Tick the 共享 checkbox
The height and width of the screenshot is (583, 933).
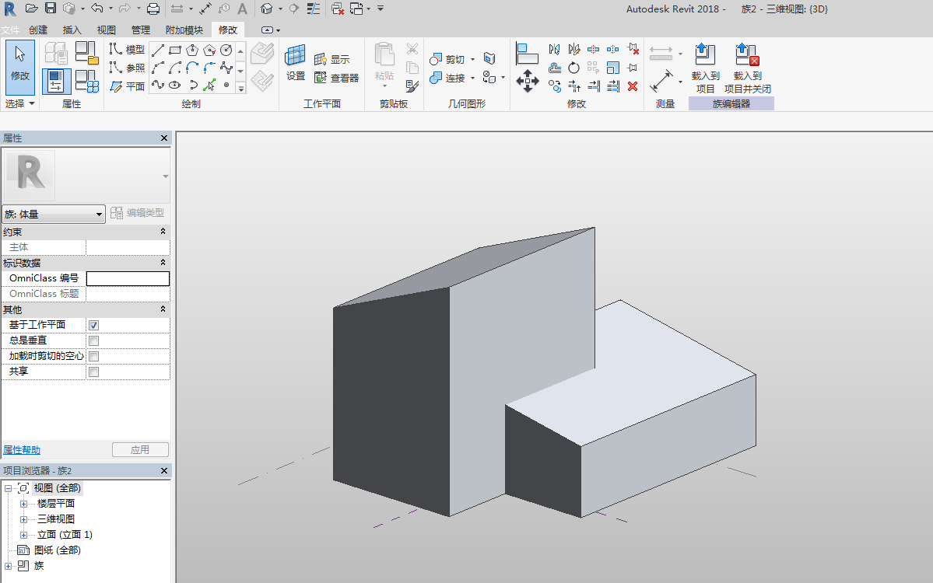(93, 372)
